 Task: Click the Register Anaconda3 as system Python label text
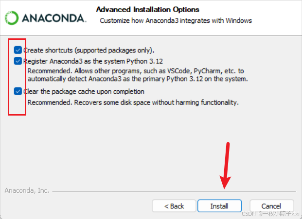93,61
